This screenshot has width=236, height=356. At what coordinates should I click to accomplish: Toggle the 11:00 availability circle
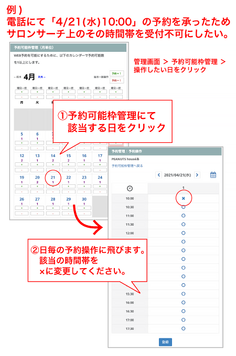184,216
